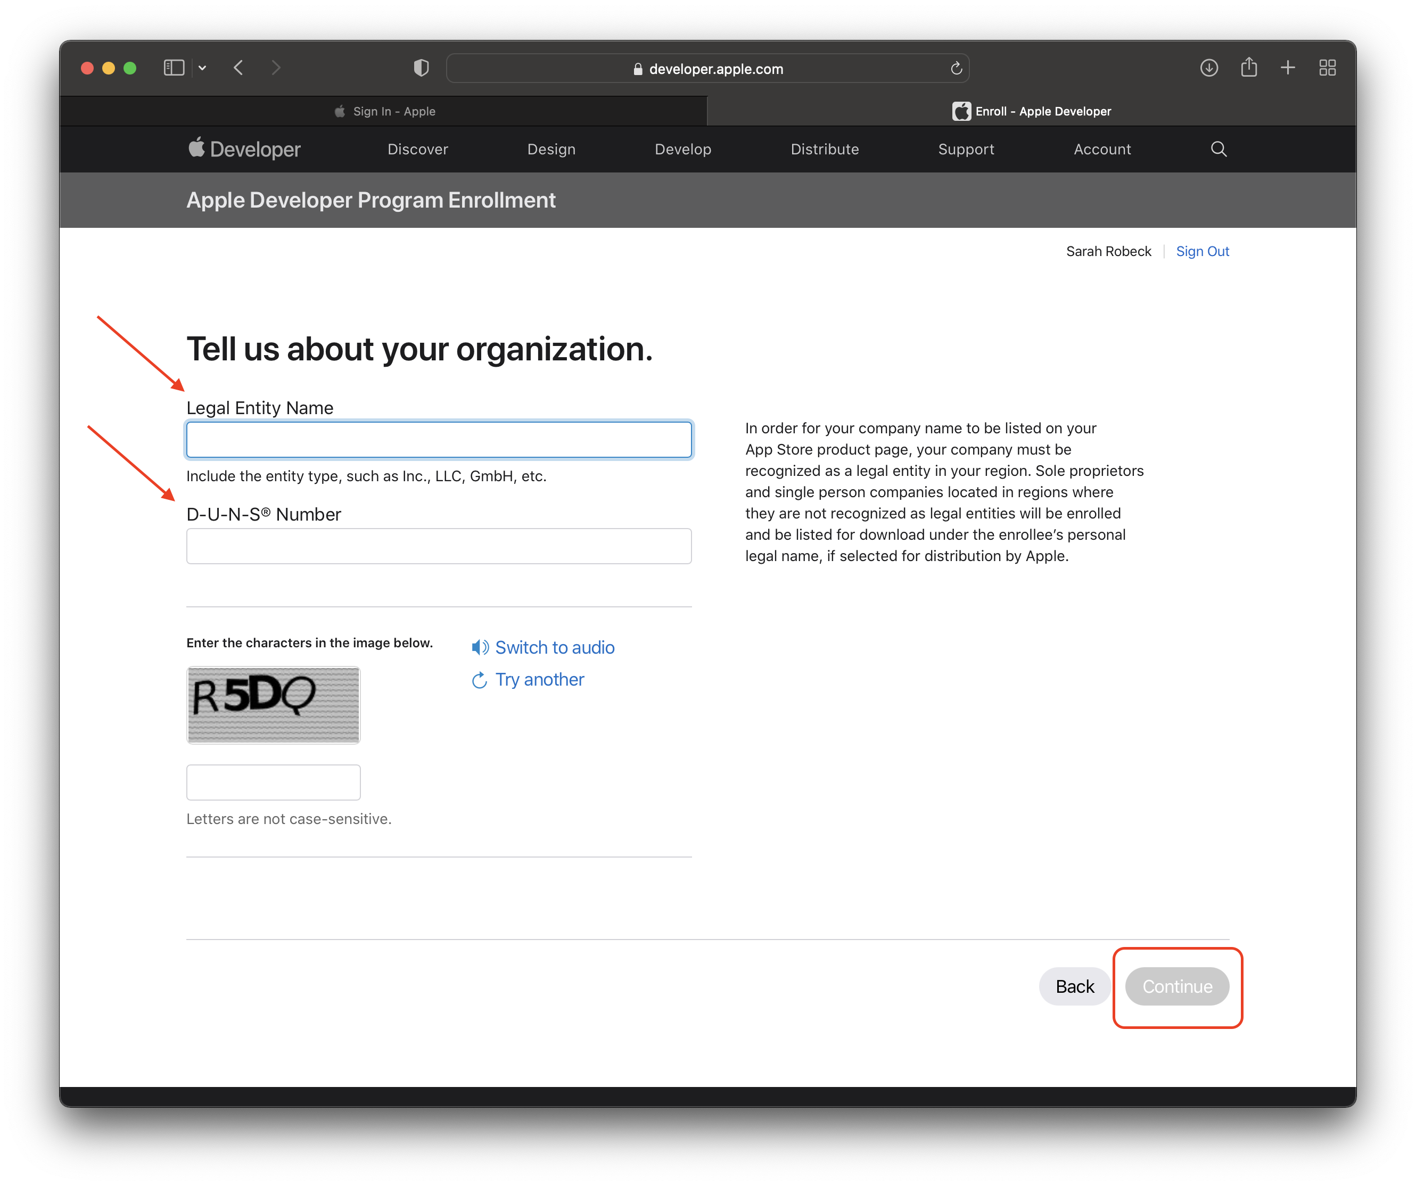Click the Apple Developer Program Enrollment title

(371, 200)
